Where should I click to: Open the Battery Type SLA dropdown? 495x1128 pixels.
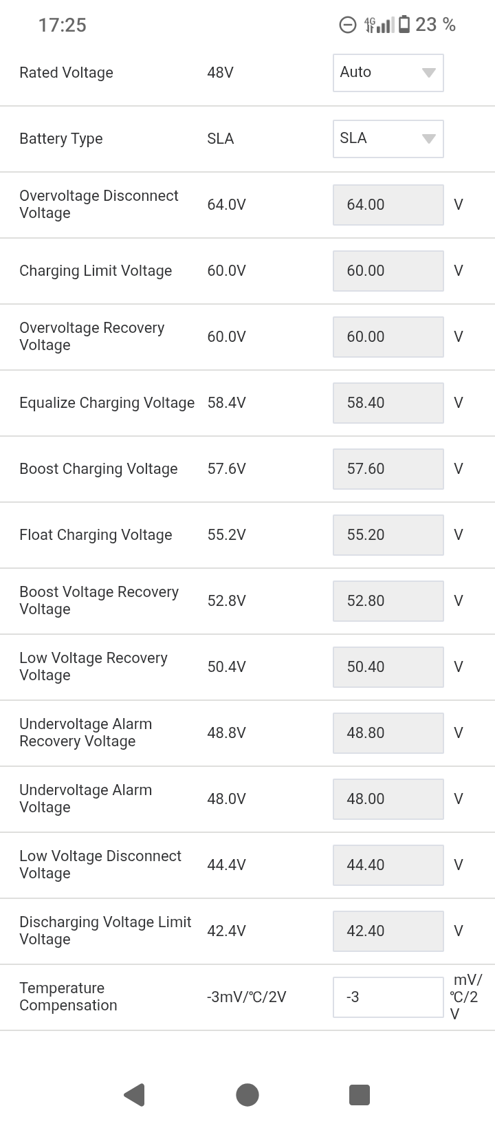388,139
